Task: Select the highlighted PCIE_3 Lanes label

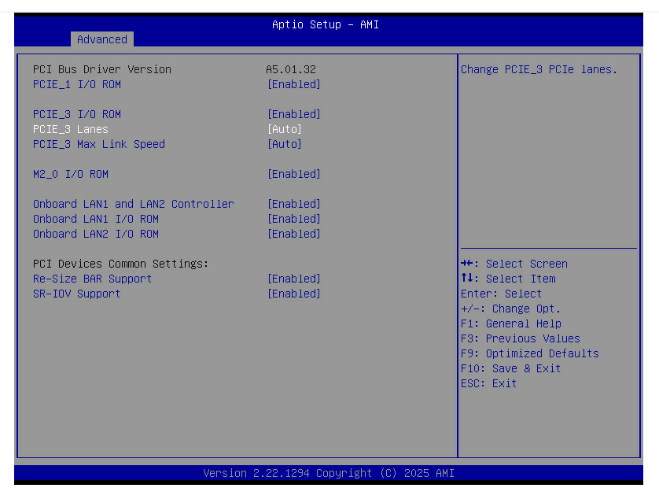Action: (71, 129)
